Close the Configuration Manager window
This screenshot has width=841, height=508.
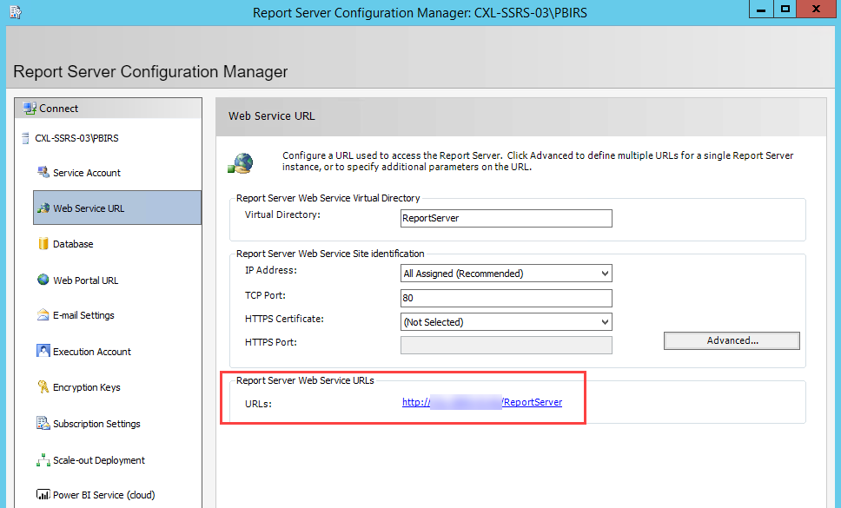[x=816, y=9]
